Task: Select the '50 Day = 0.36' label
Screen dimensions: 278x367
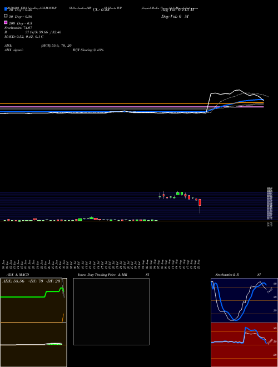Action: tap(21, 17)
